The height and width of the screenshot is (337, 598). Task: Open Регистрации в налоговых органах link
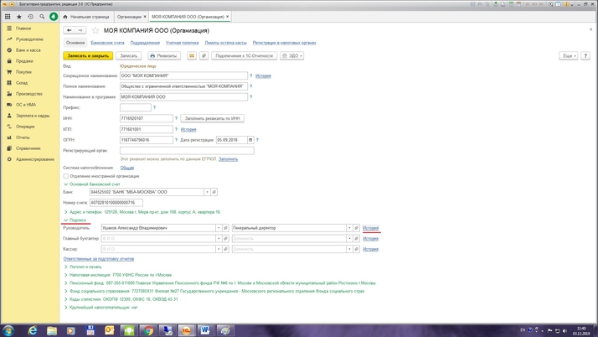pos(284,43)
